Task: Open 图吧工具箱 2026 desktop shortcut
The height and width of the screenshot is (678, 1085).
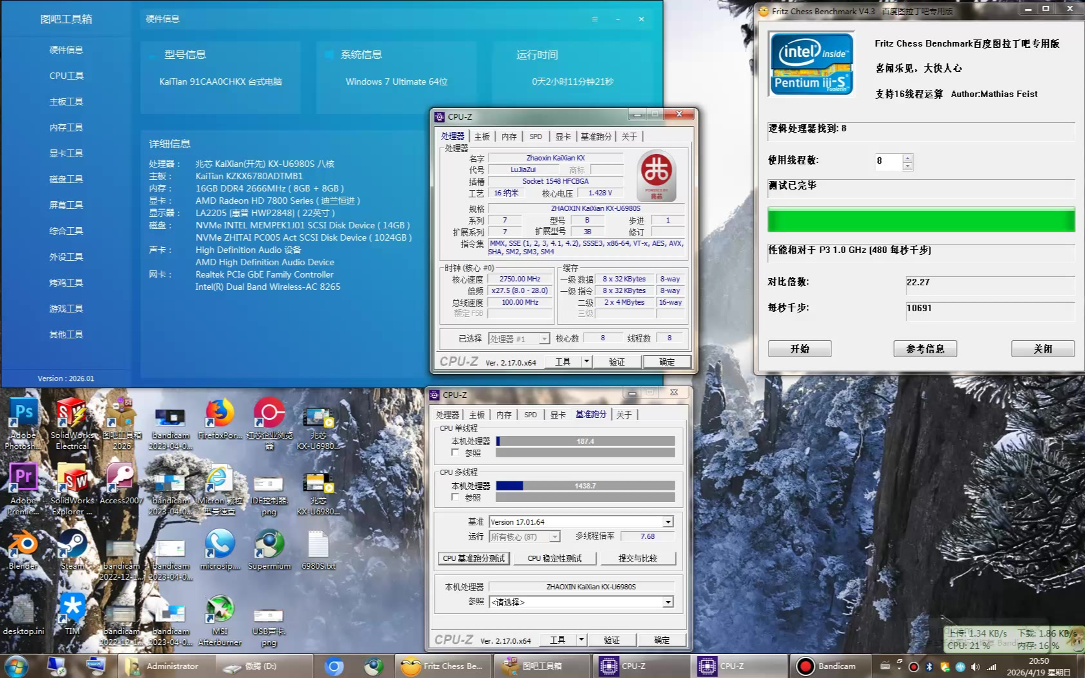Action: tap(121, 424)
